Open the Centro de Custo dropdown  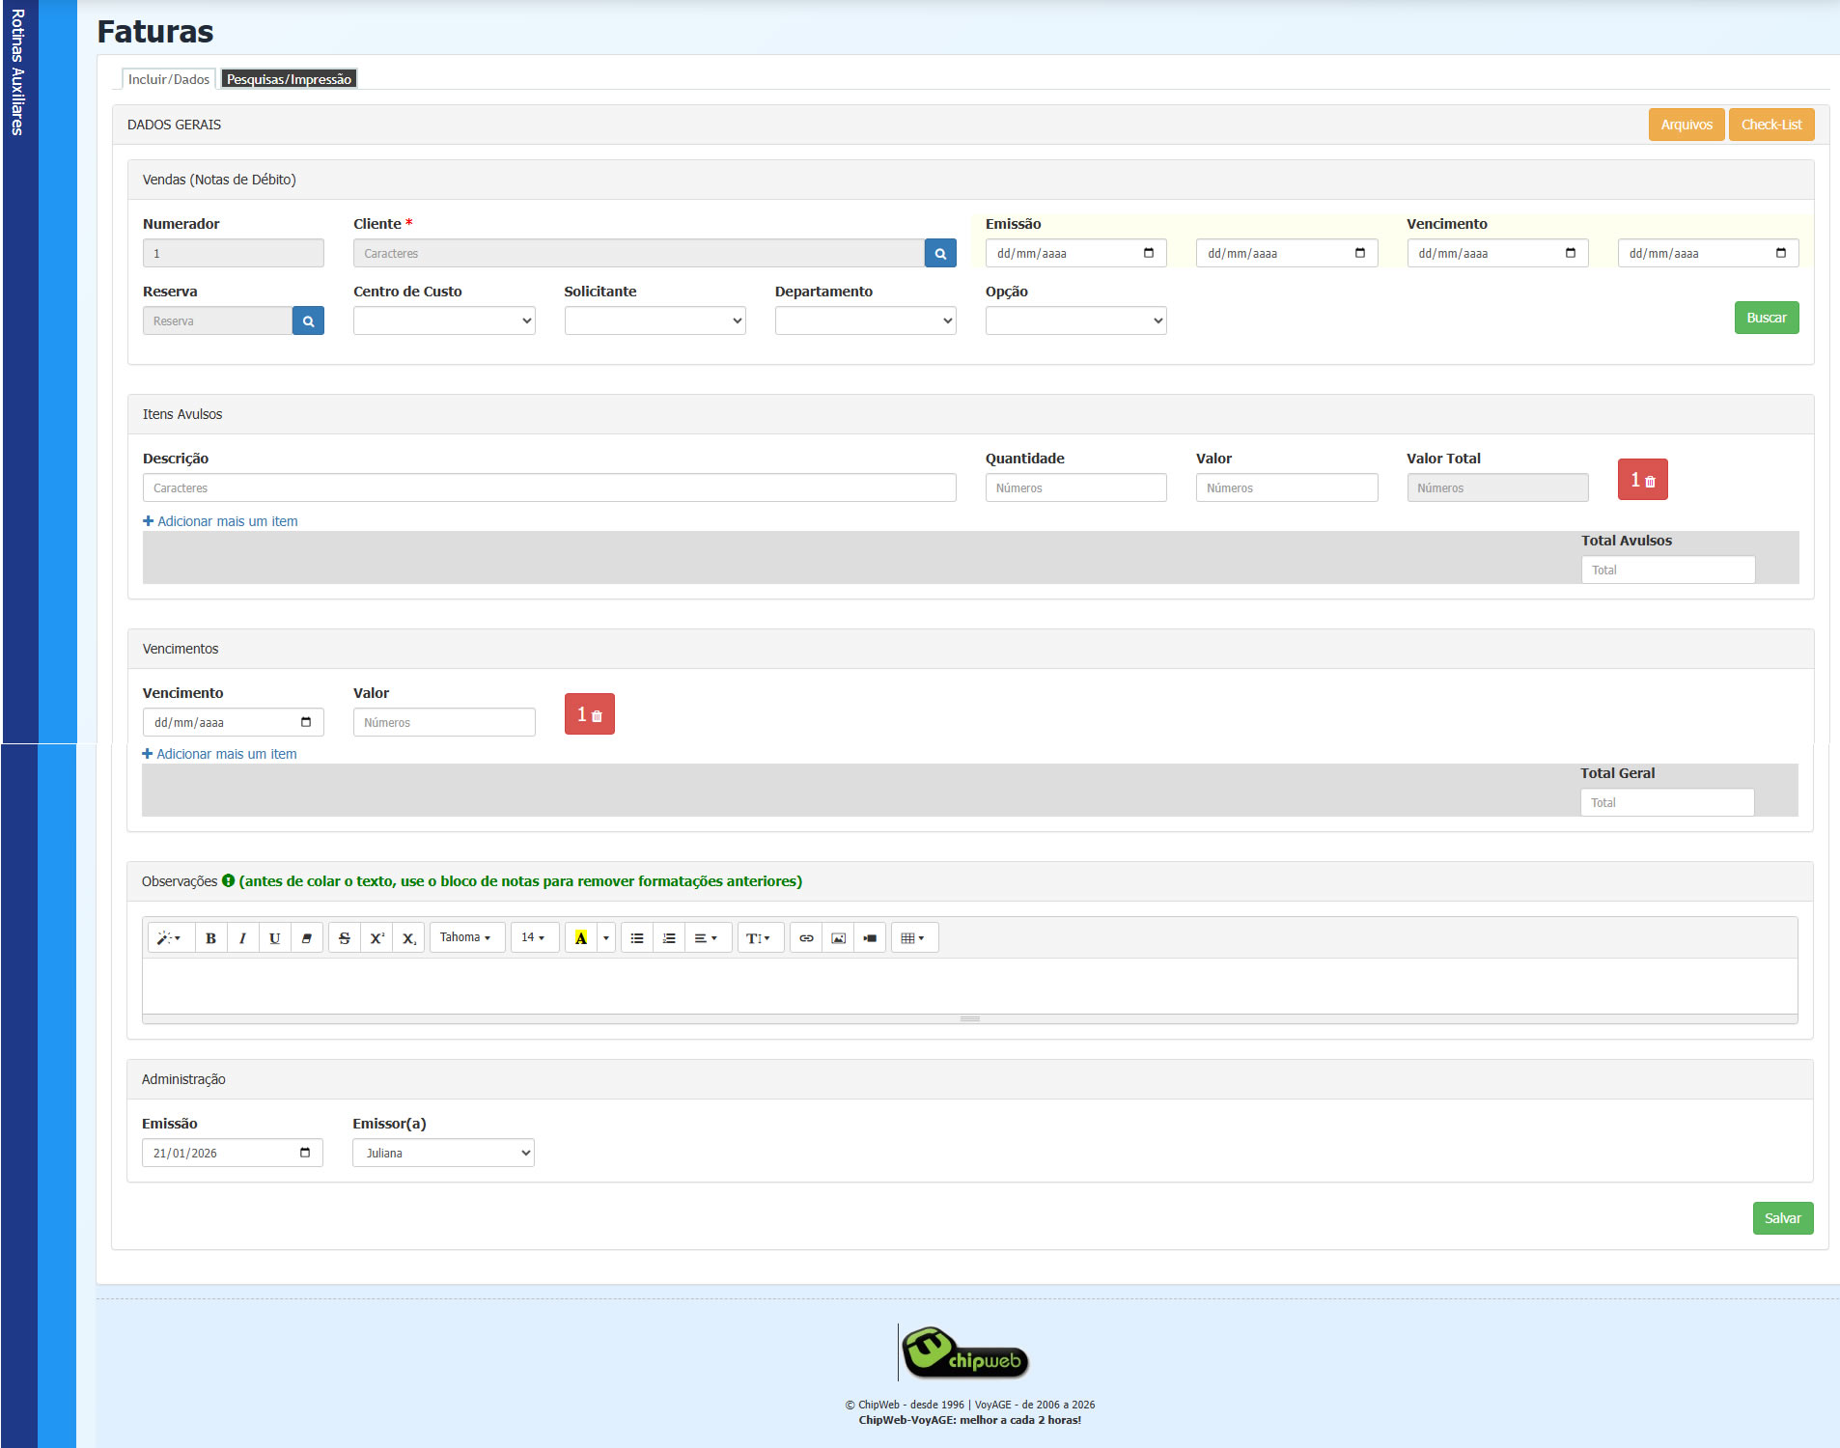coord(444,321)
